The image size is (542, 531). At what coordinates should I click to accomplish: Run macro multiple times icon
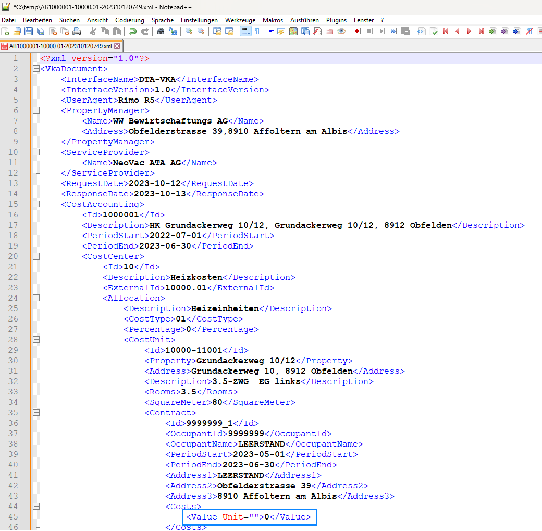click(x=393, y=32)
